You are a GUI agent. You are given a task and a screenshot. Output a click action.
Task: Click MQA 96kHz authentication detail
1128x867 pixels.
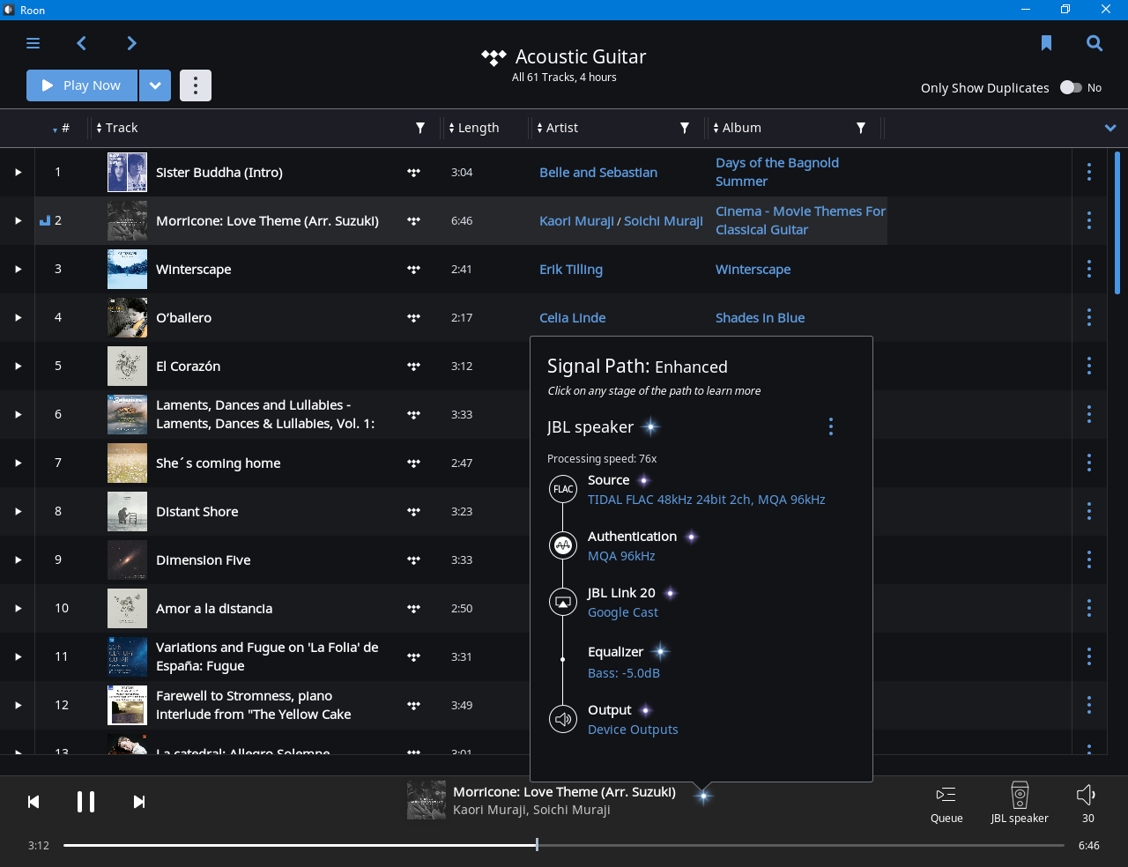[x=621, y=556]
